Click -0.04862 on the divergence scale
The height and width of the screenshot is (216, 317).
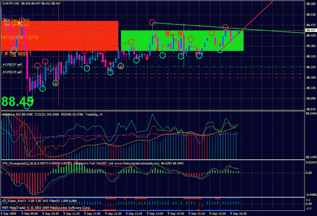coord(311,195)
